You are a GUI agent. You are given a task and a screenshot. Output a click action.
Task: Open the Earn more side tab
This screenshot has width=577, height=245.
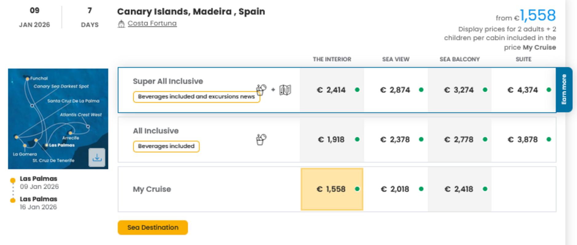click(564, 89)
